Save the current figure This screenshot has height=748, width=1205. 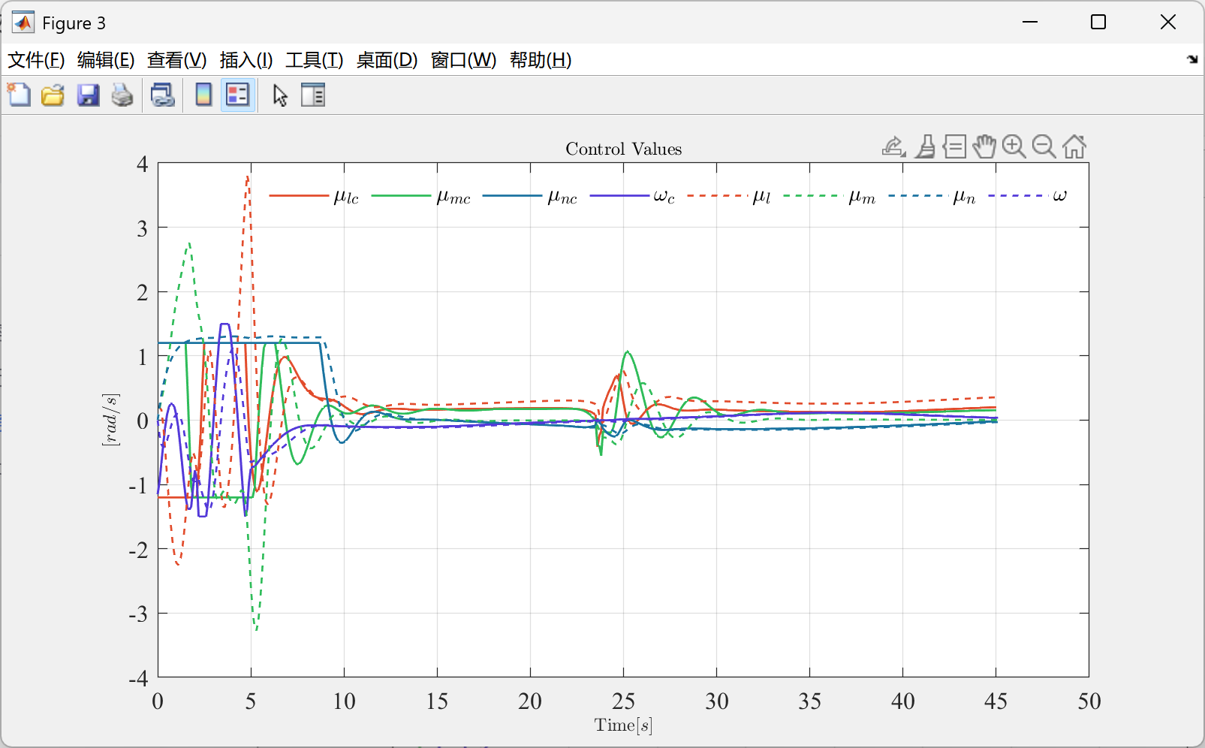(x=88, y=95)
